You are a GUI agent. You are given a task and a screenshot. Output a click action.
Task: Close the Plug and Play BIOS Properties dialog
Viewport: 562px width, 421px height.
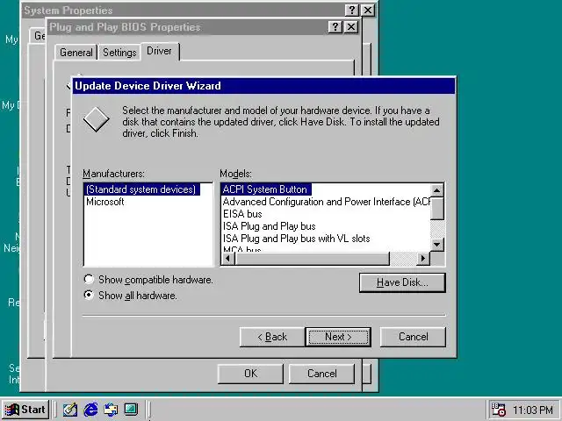(351, 27)
